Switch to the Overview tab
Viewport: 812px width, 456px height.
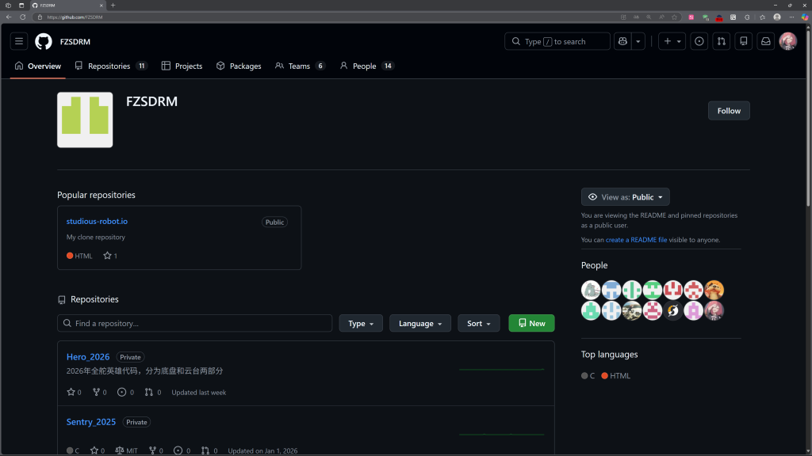click(x=38, y=66)
